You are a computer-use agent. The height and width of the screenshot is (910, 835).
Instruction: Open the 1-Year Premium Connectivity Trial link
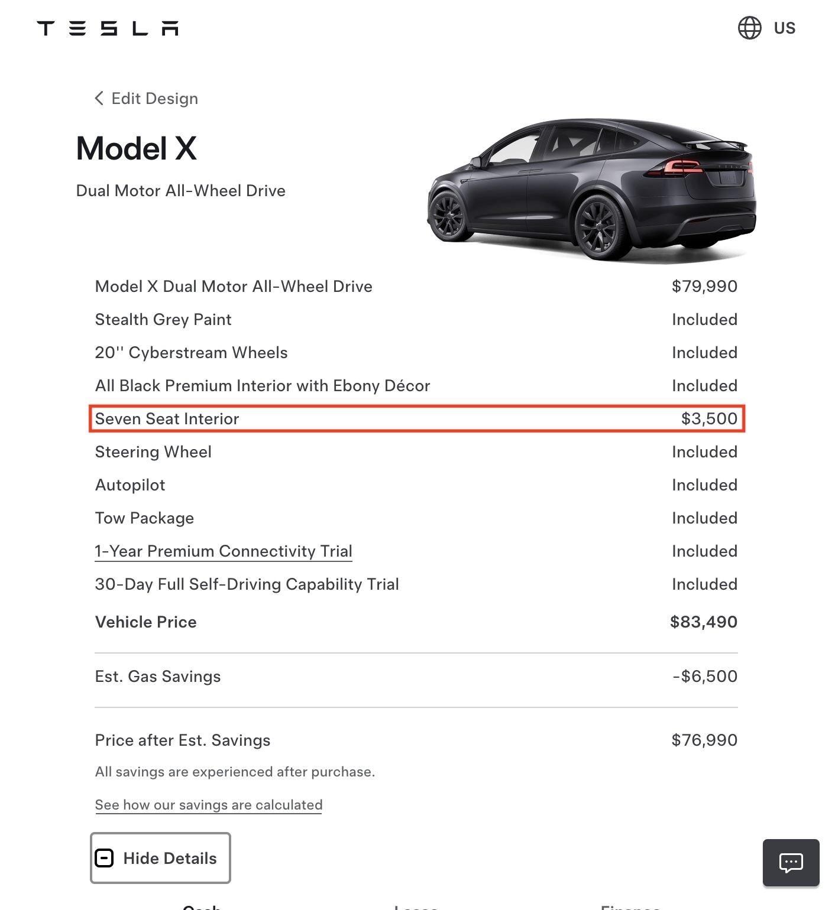pyautogui.click(x=224, y=551)
